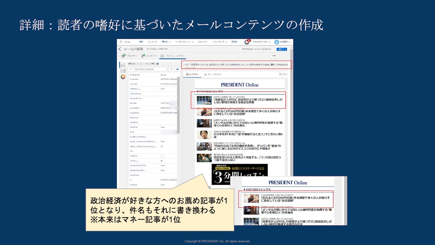
Task: Select the envelope test-send icon in the sidebar
Action: tap(123, 71)
